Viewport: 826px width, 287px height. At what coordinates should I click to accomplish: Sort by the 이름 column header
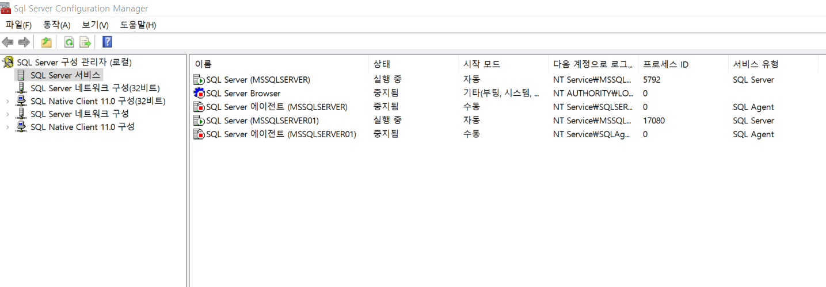pyautogui.click(x=279, y=64)
